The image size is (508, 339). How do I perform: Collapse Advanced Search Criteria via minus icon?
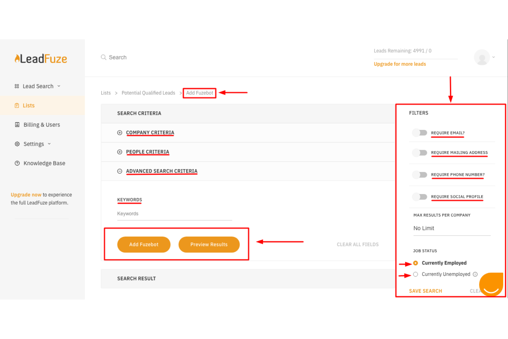click(x=120, y=171)
